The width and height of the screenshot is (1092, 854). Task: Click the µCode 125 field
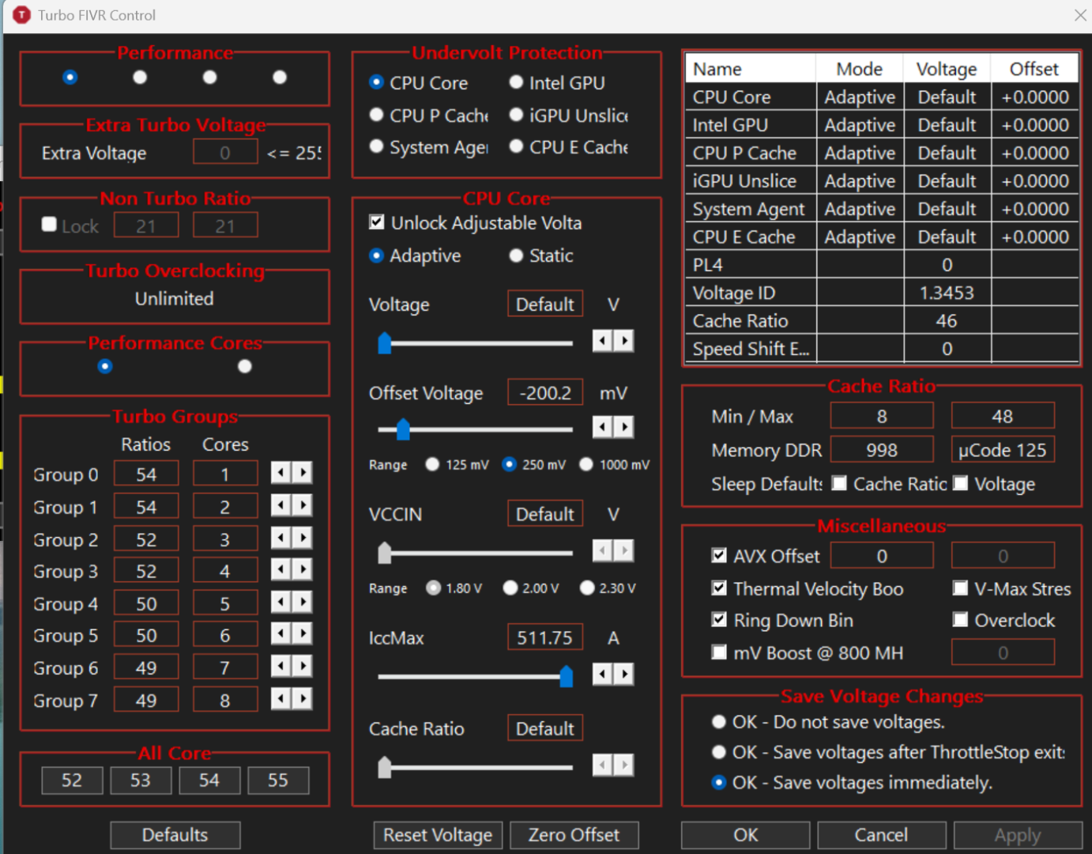point(1003,449)
